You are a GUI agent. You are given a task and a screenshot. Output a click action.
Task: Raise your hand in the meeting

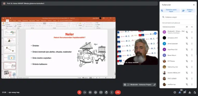click(106, 92)
